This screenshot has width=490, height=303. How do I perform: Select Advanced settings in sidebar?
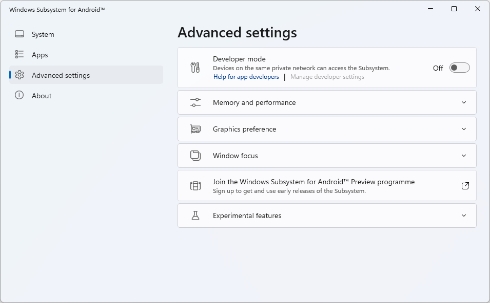click(86, 75)
